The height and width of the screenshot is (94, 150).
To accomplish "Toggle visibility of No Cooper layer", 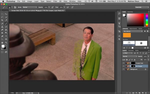I will point(123,66).
